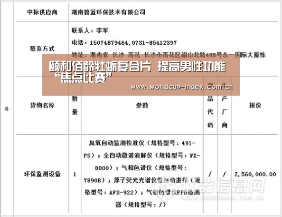Viewport: 282px width, 217px height.
Task: Click the 报价 column header
Action: pyautogui.click(x=255, y=106)
